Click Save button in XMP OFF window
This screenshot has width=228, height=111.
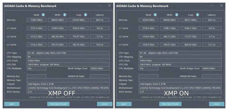12,104
